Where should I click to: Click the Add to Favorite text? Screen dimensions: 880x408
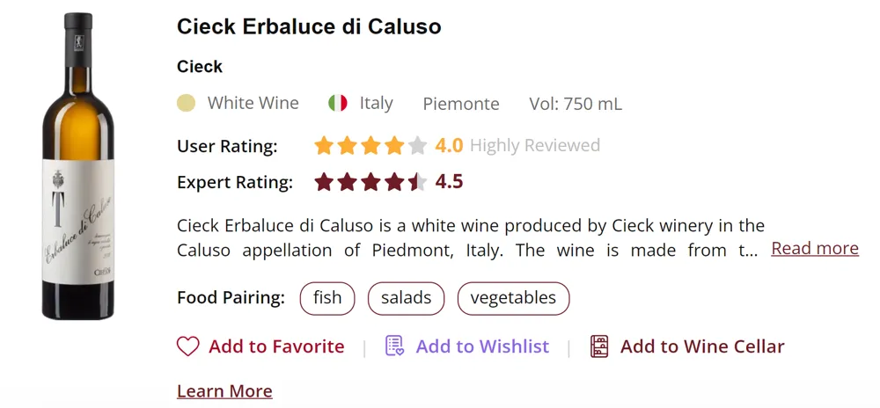click(276, 346)
